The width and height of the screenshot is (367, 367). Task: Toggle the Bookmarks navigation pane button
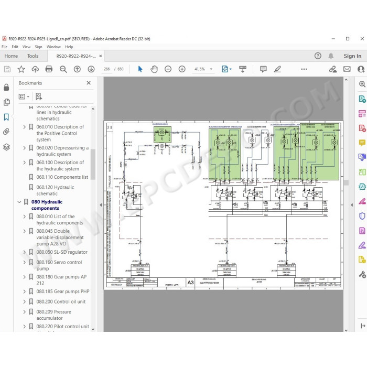coord(6,117)
